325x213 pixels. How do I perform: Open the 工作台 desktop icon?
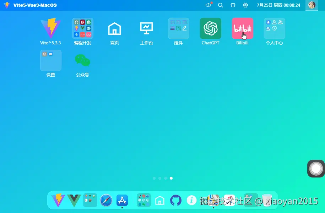[x=147, y=28]
